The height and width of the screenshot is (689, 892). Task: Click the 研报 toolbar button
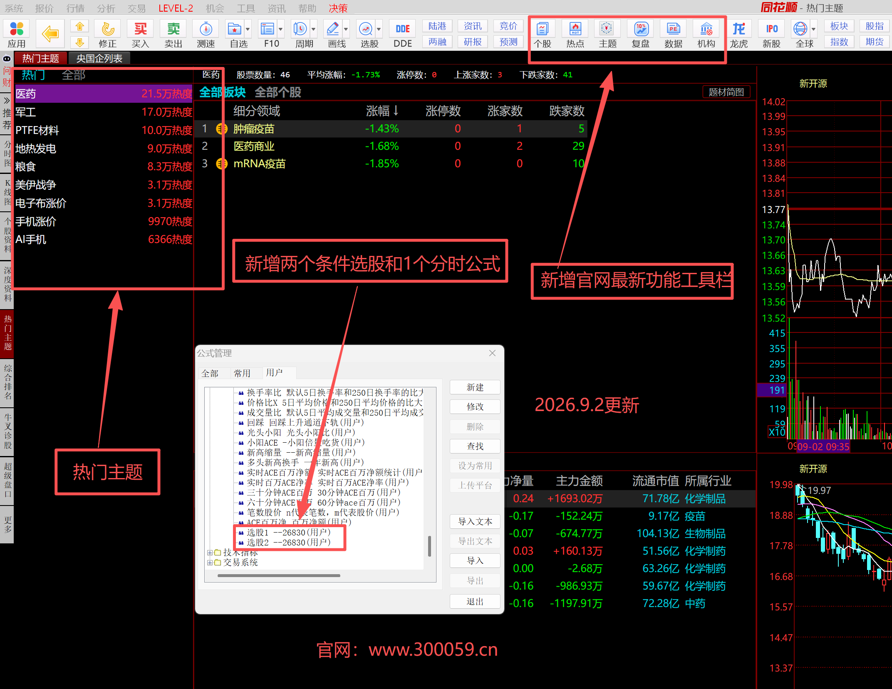(473, 42)
